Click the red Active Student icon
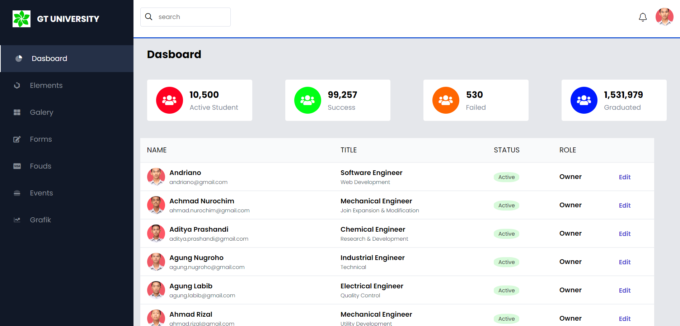This screenshot has width=680, height=326. coord(169,100)
